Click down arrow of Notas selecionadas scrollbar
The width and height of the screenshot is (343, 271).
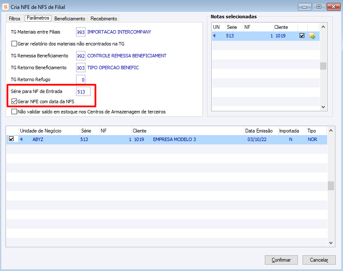pyautogui.click(x=323, y=107)
